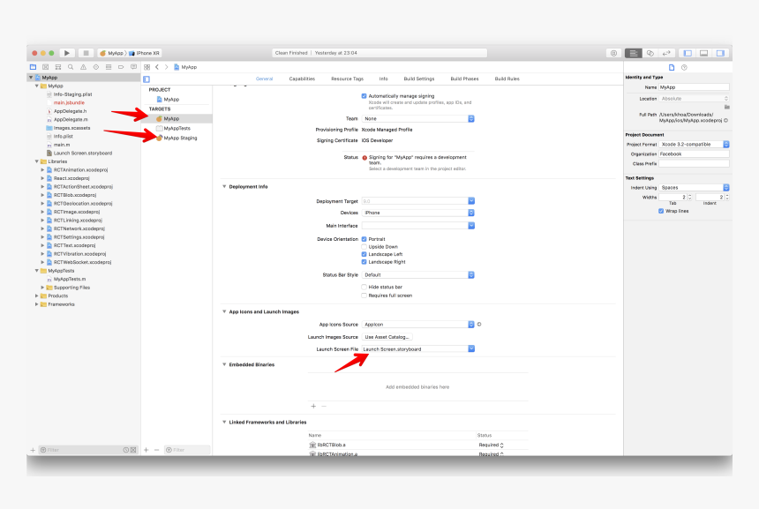Viewport: 759px width, 509px height.
Task: Open the Debug navigator icon
Action: coord(109,67)
